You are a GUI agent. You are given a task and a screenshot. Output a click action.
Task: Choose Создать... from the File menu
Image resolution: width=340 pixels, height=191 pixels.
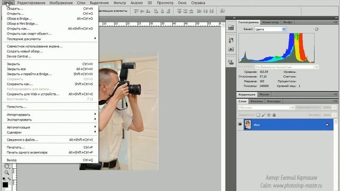[x=50, y=8]
